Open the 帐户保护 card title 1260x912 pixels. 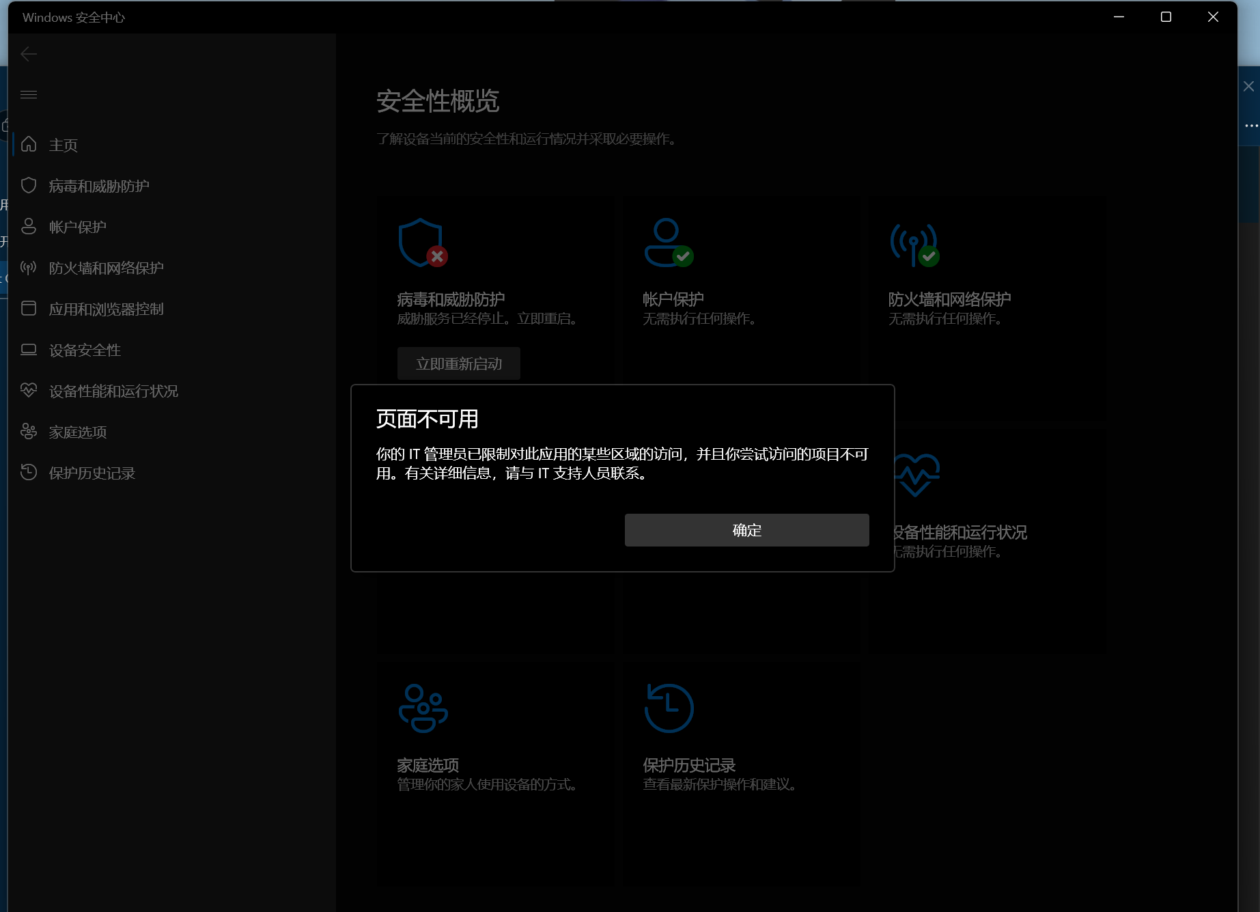[673, 299]
